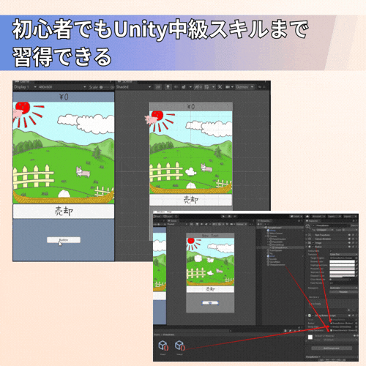
Task: Click the Pressed Color swatch
Action: point(342,269)
